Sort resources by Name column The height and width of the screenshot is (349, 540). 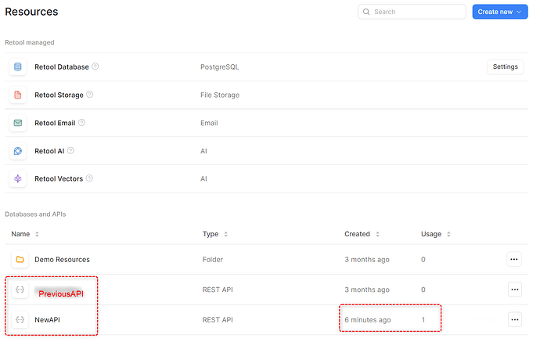point(37,234)
